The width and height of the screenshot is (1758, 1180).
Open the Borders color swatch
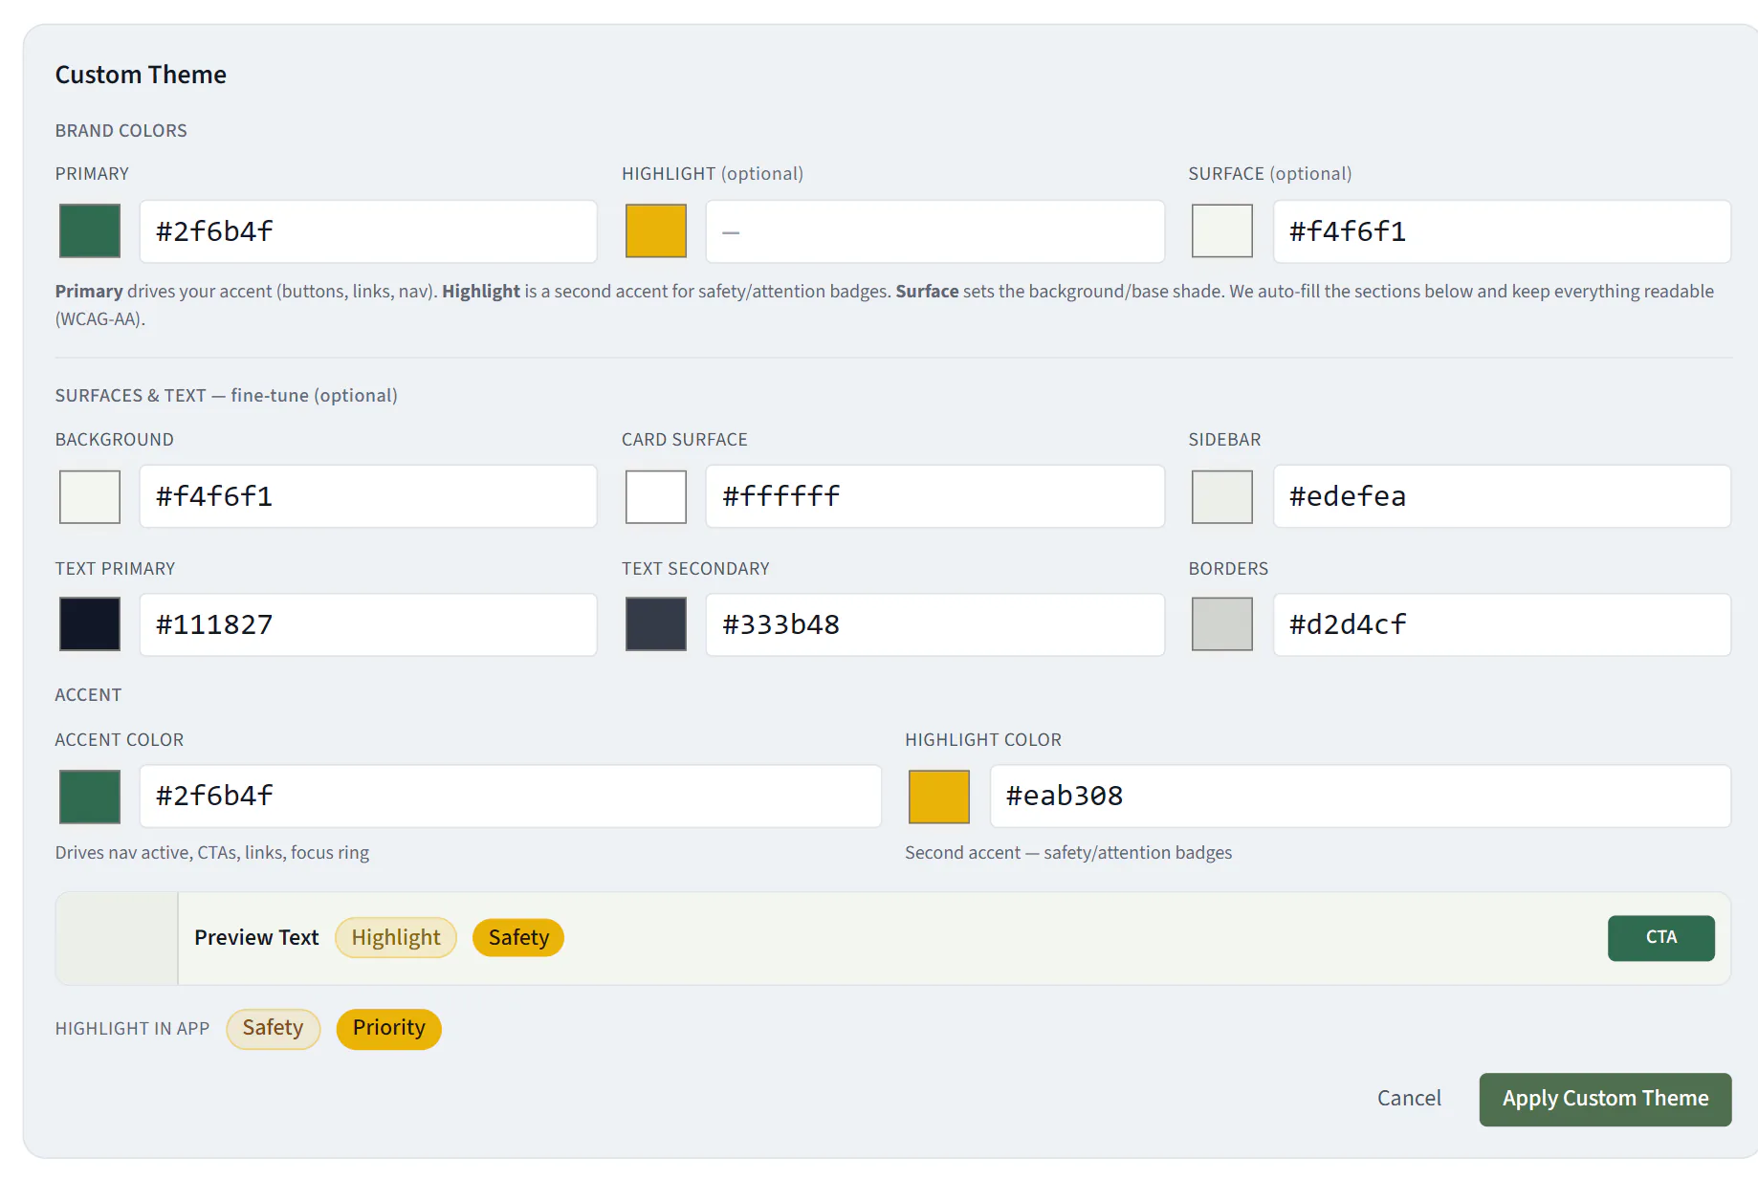(1222, 624)
